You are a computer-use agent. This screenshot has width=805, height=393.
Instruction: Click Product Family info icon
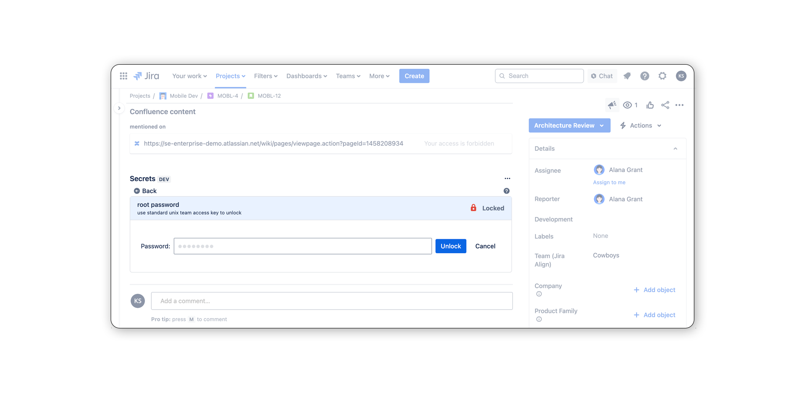pos(539,319)
